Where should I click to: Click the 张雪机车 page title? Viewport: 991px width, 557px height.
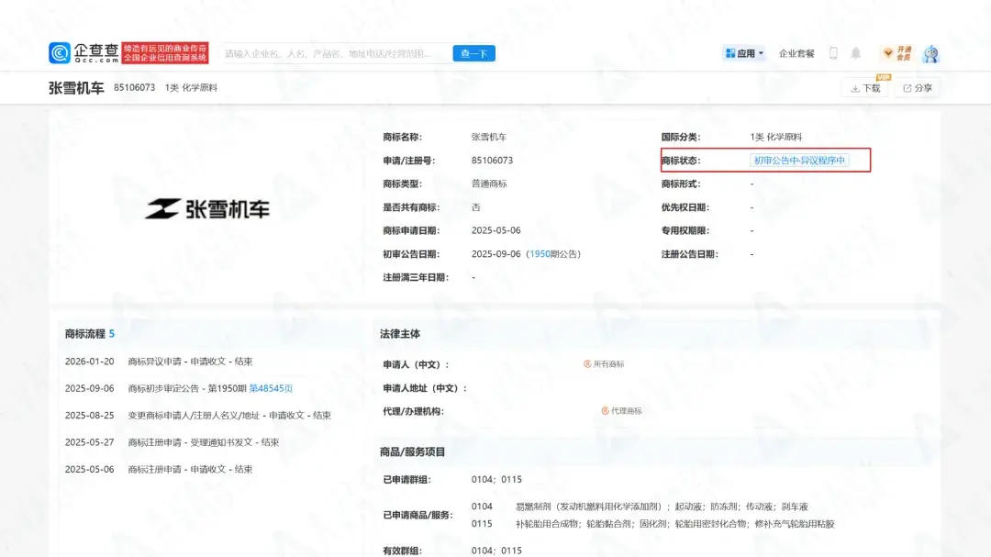point(76,88)
